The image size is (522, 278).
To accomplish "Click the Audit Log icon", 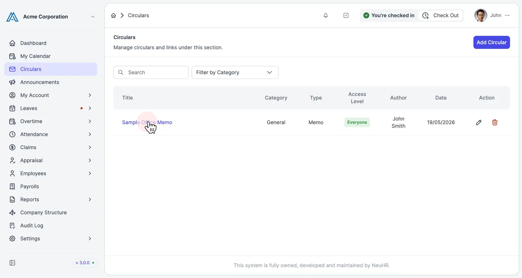I will click(x=12, y=226).
